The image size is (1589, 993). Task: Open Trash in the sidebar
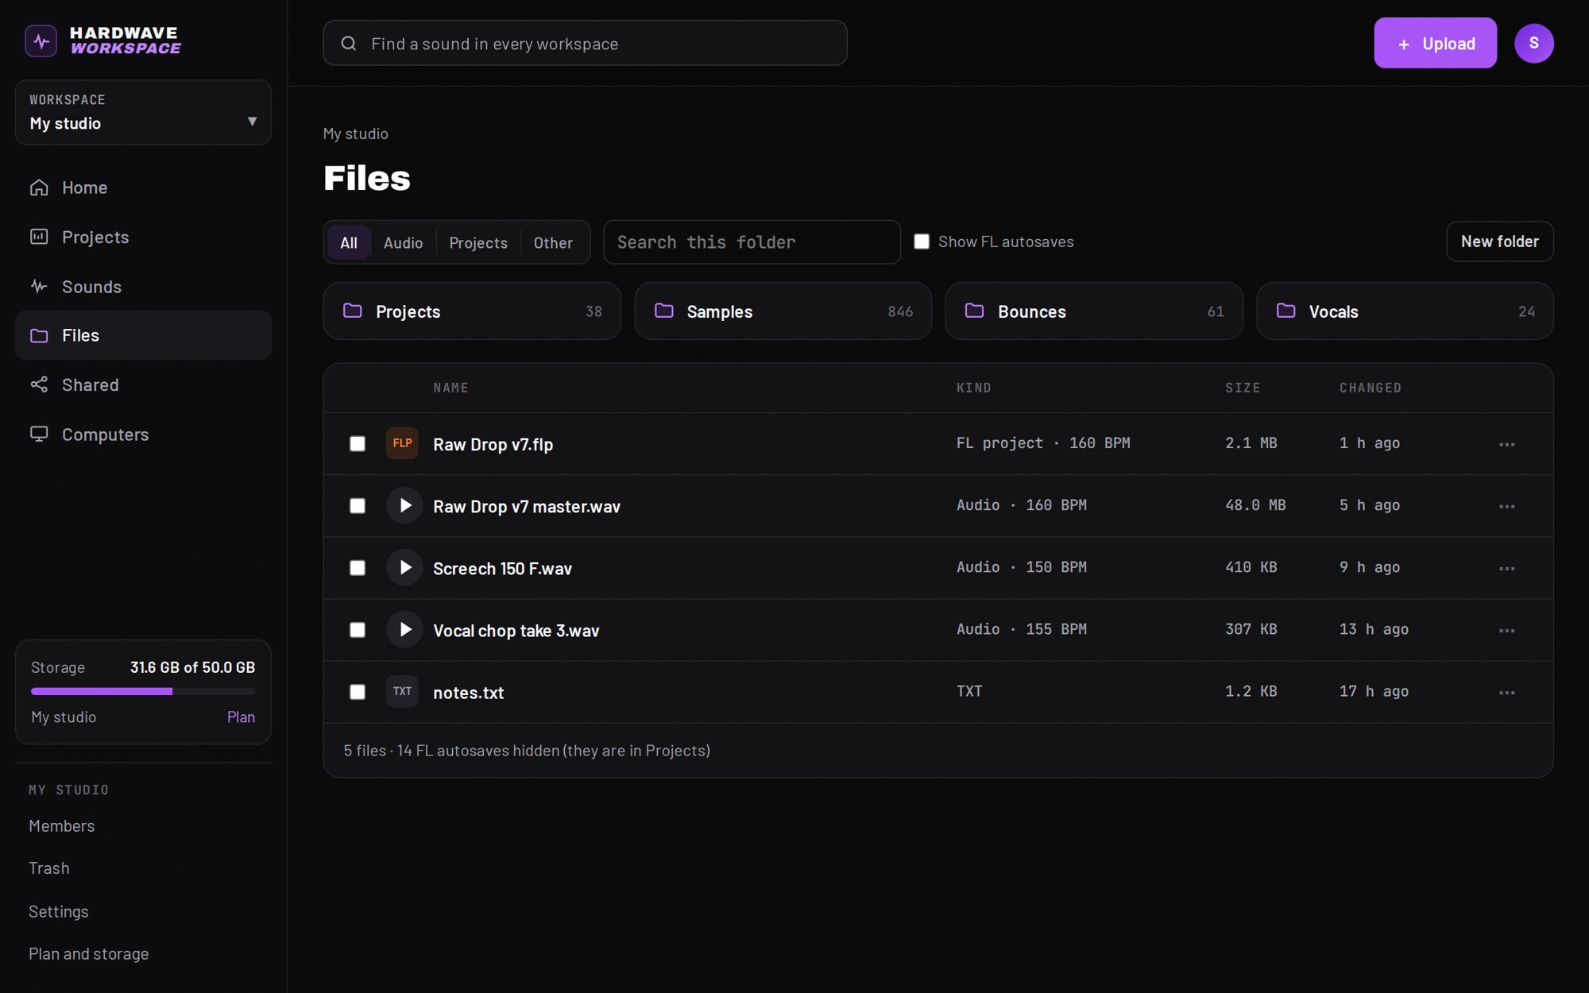tap(49, 868)
